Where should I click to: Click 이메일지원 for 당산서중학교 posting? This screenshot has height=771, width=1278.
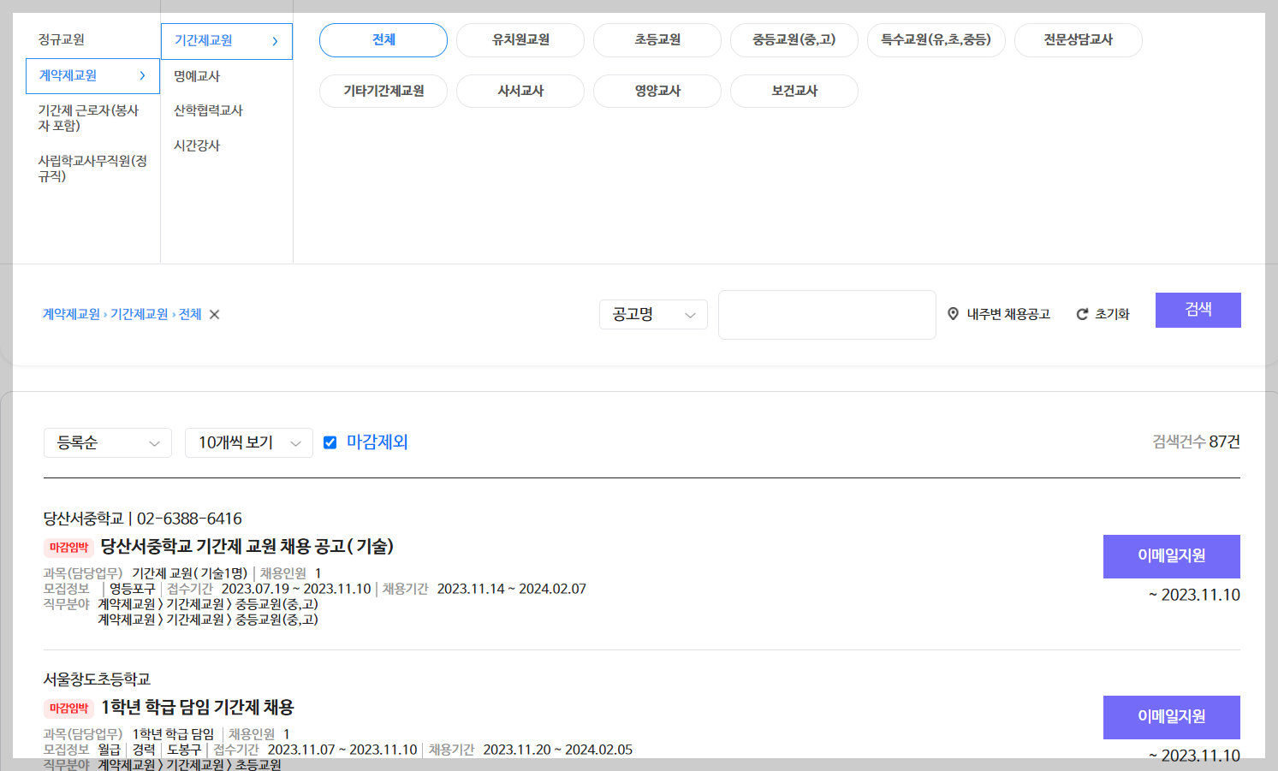[x=1171, y=556]
